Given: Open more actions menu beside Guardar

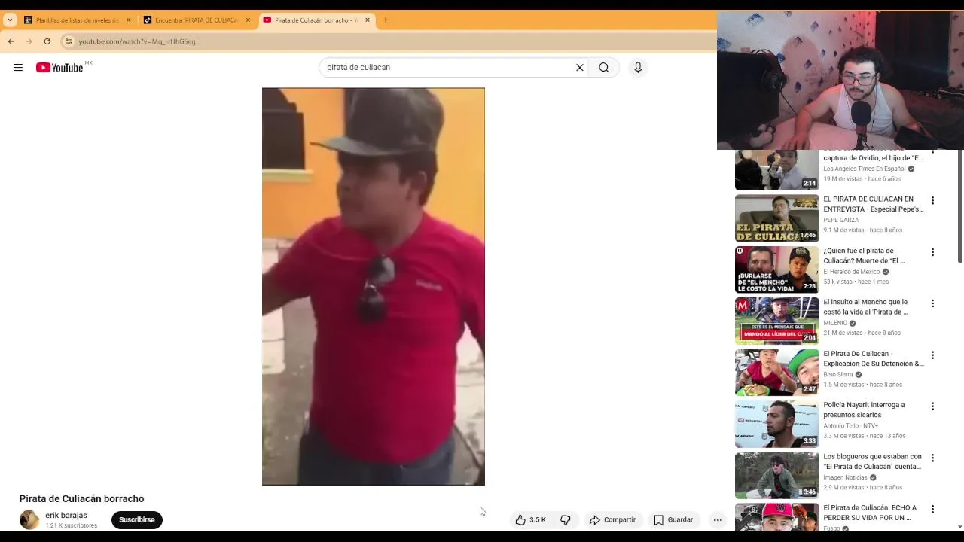Looking at the screenshot, I should pos(718,520).
